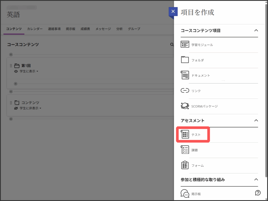Select the SCORMパッケージ planet icon
Image resolution: width=268 pixels, height=201 pixels.
[x=185, y=106]
